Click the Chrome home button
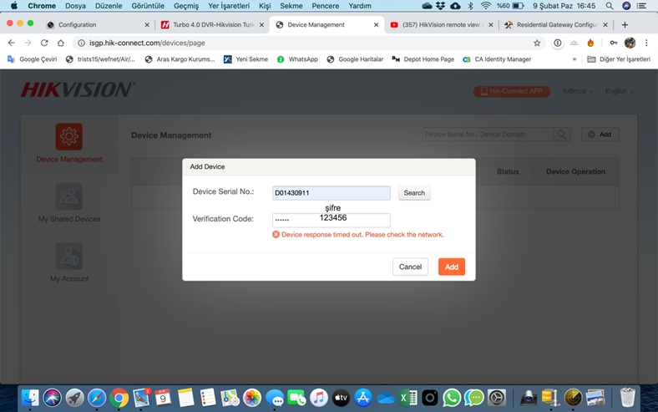The width and height of the screenshot is (658, 412). 61,43
